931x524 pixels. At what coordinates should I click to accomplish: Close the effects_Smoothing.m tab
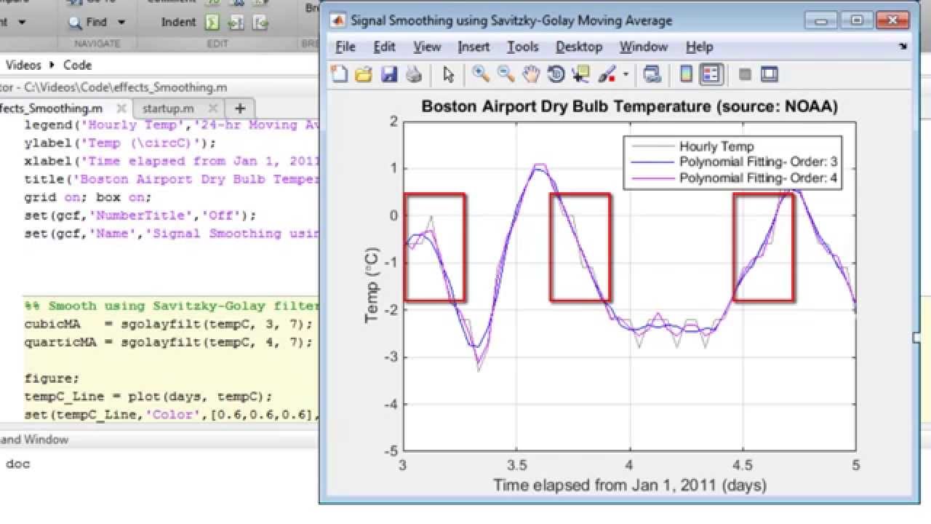(x=121, y=108)
